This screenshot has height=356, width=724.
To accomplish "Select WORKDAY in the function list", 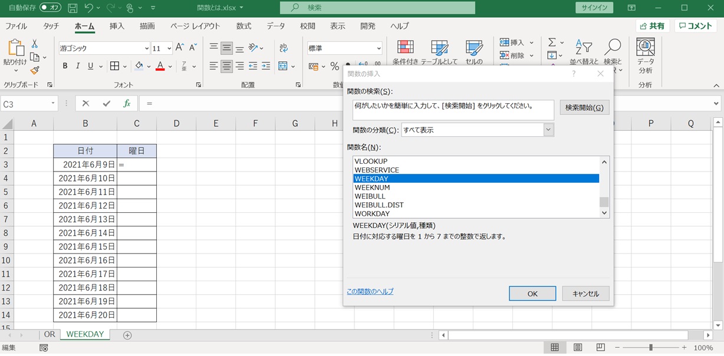I will tap(372, 213).
